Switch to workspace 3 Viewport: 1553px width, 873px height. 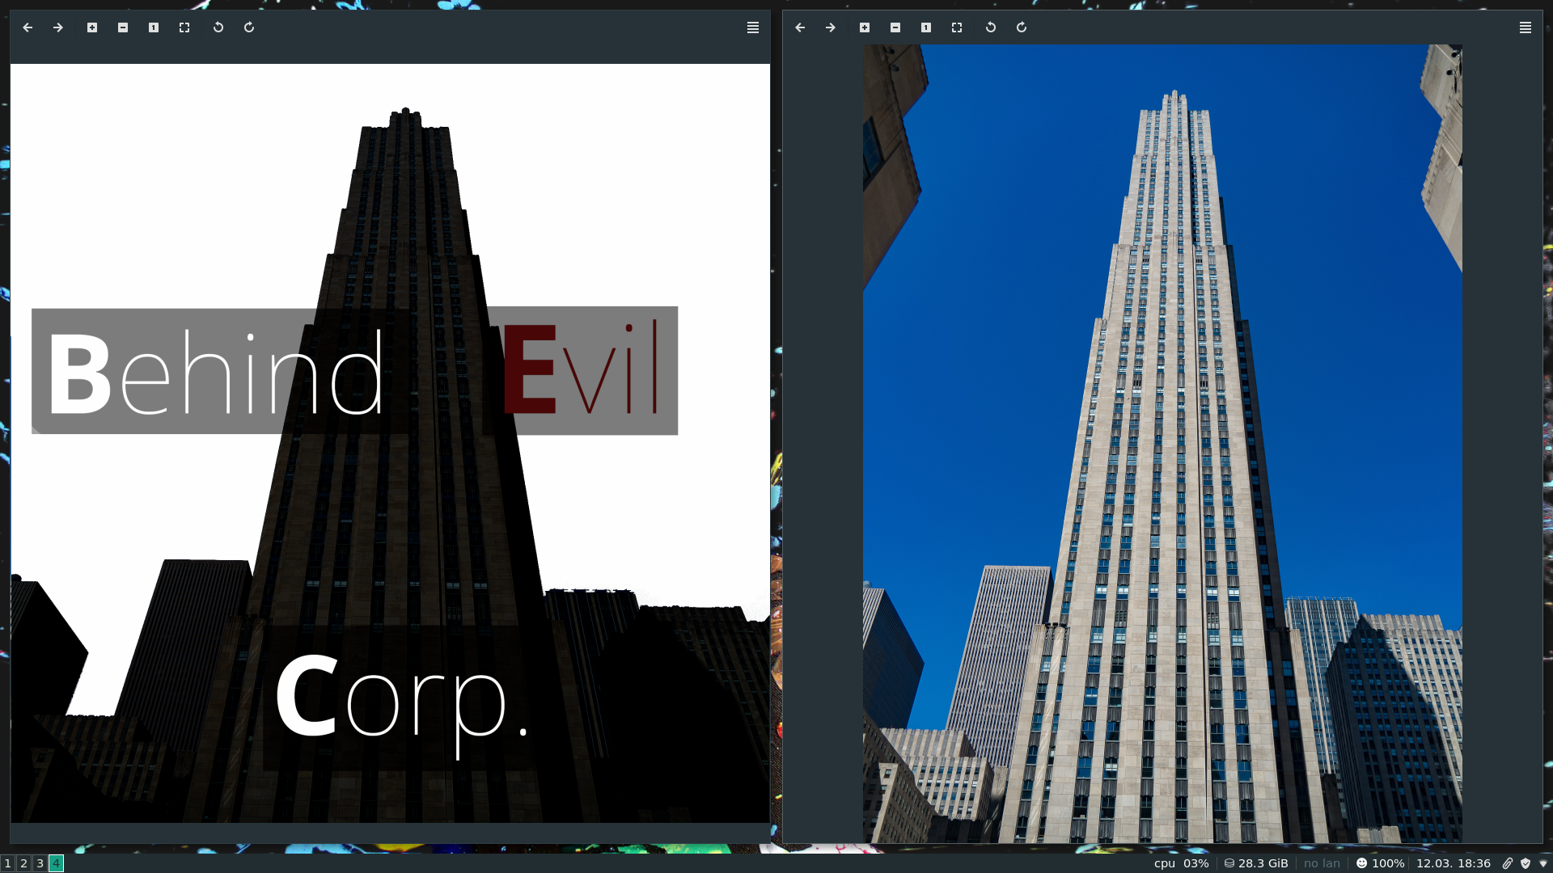click(40, 863)
